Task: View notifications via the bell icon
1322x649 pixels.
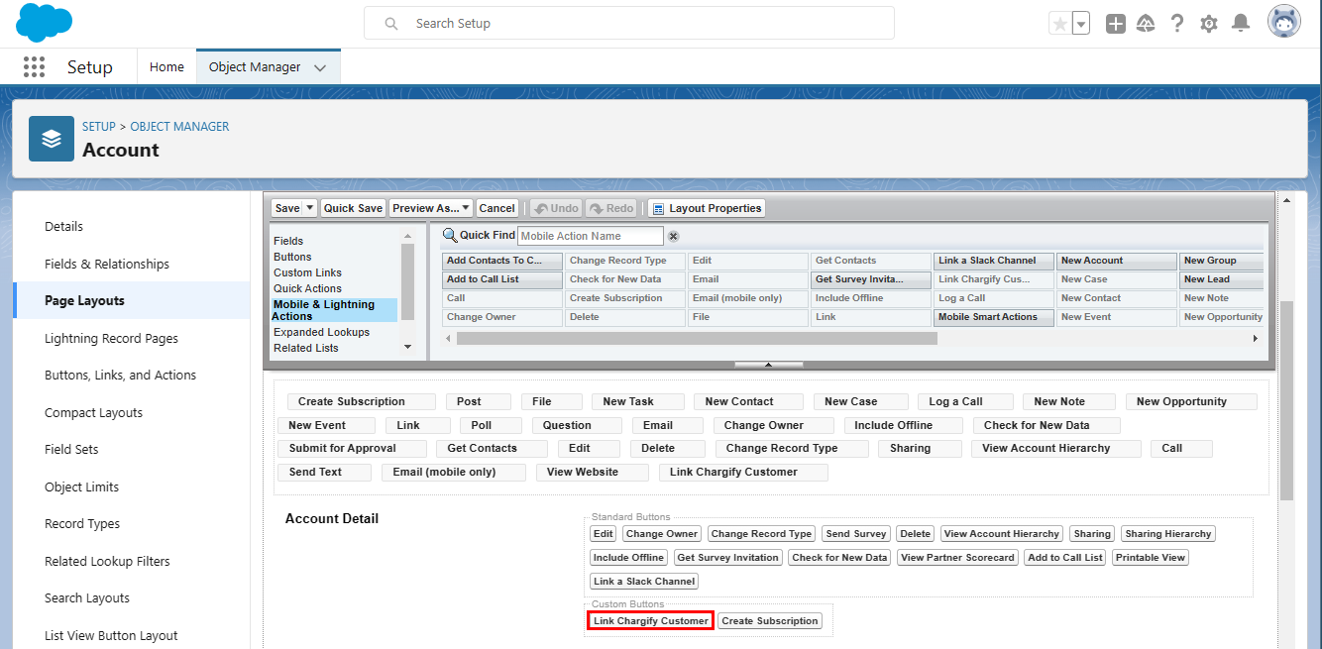Action: coord(1240,22)
